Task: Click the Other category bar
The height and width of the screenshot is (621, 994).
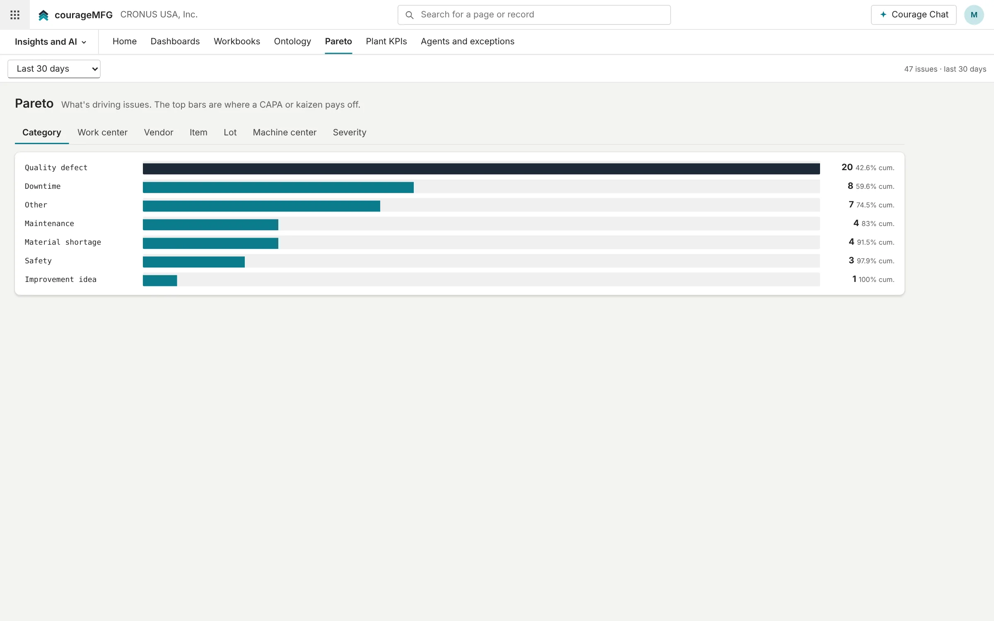Action: pos(261,206)
